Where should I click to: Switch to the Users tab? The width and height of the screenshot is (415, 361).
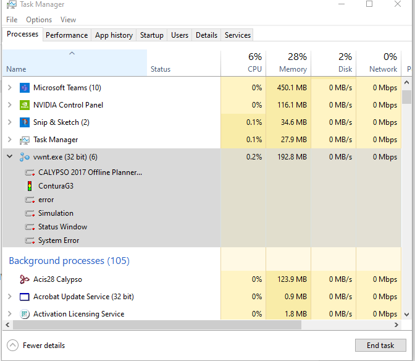tap(180, 35)
